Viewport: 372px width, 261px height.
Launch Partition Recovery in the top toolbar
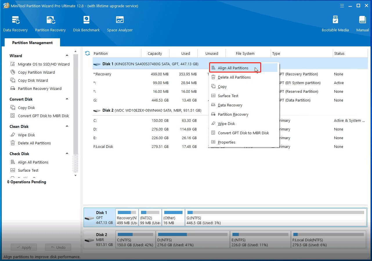click(x=50, y=24)
